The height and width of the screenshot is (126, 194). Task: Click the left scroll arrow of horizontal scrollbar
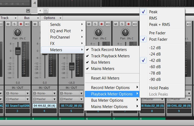point(40,11)
